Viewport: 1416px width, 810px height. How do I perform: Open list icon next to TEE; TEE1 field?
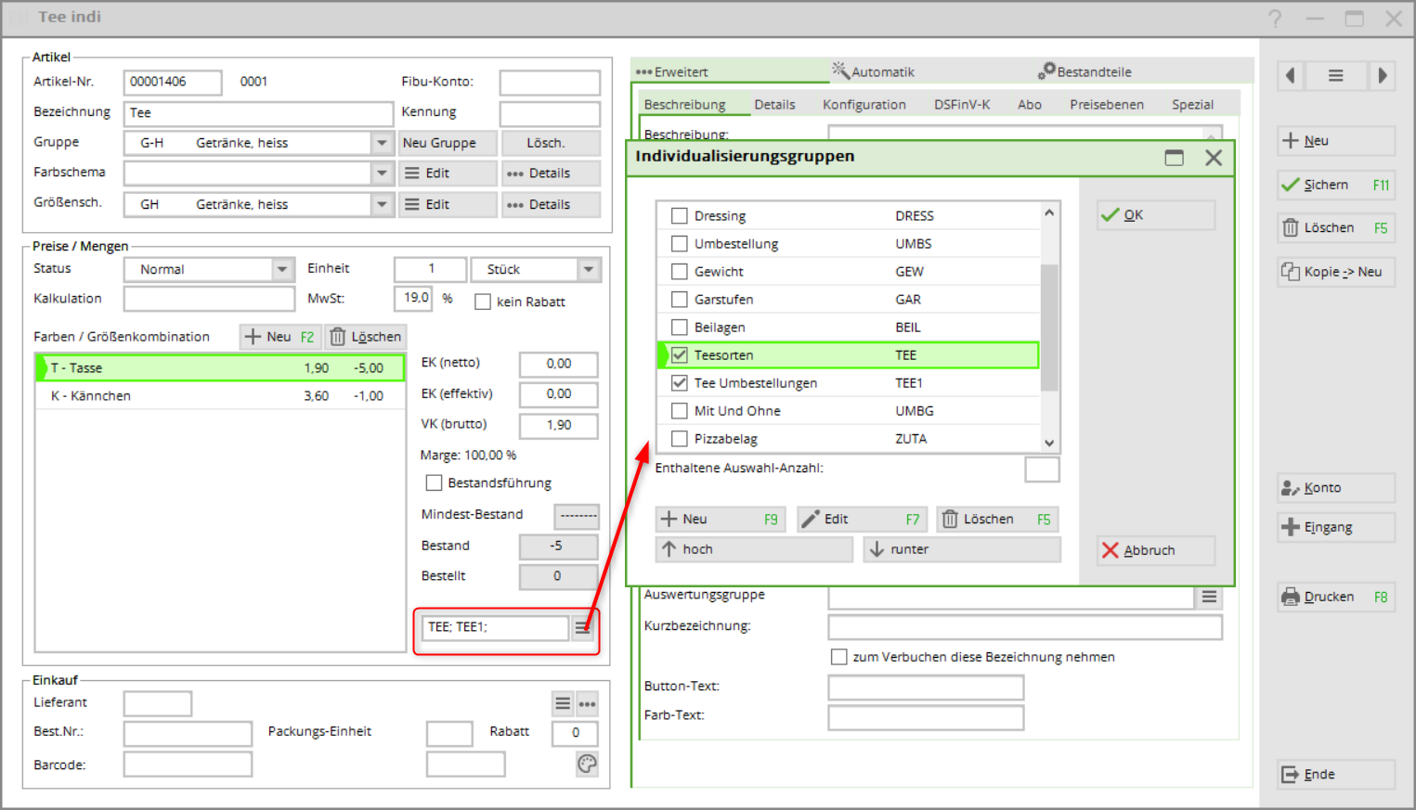(582, 628)
